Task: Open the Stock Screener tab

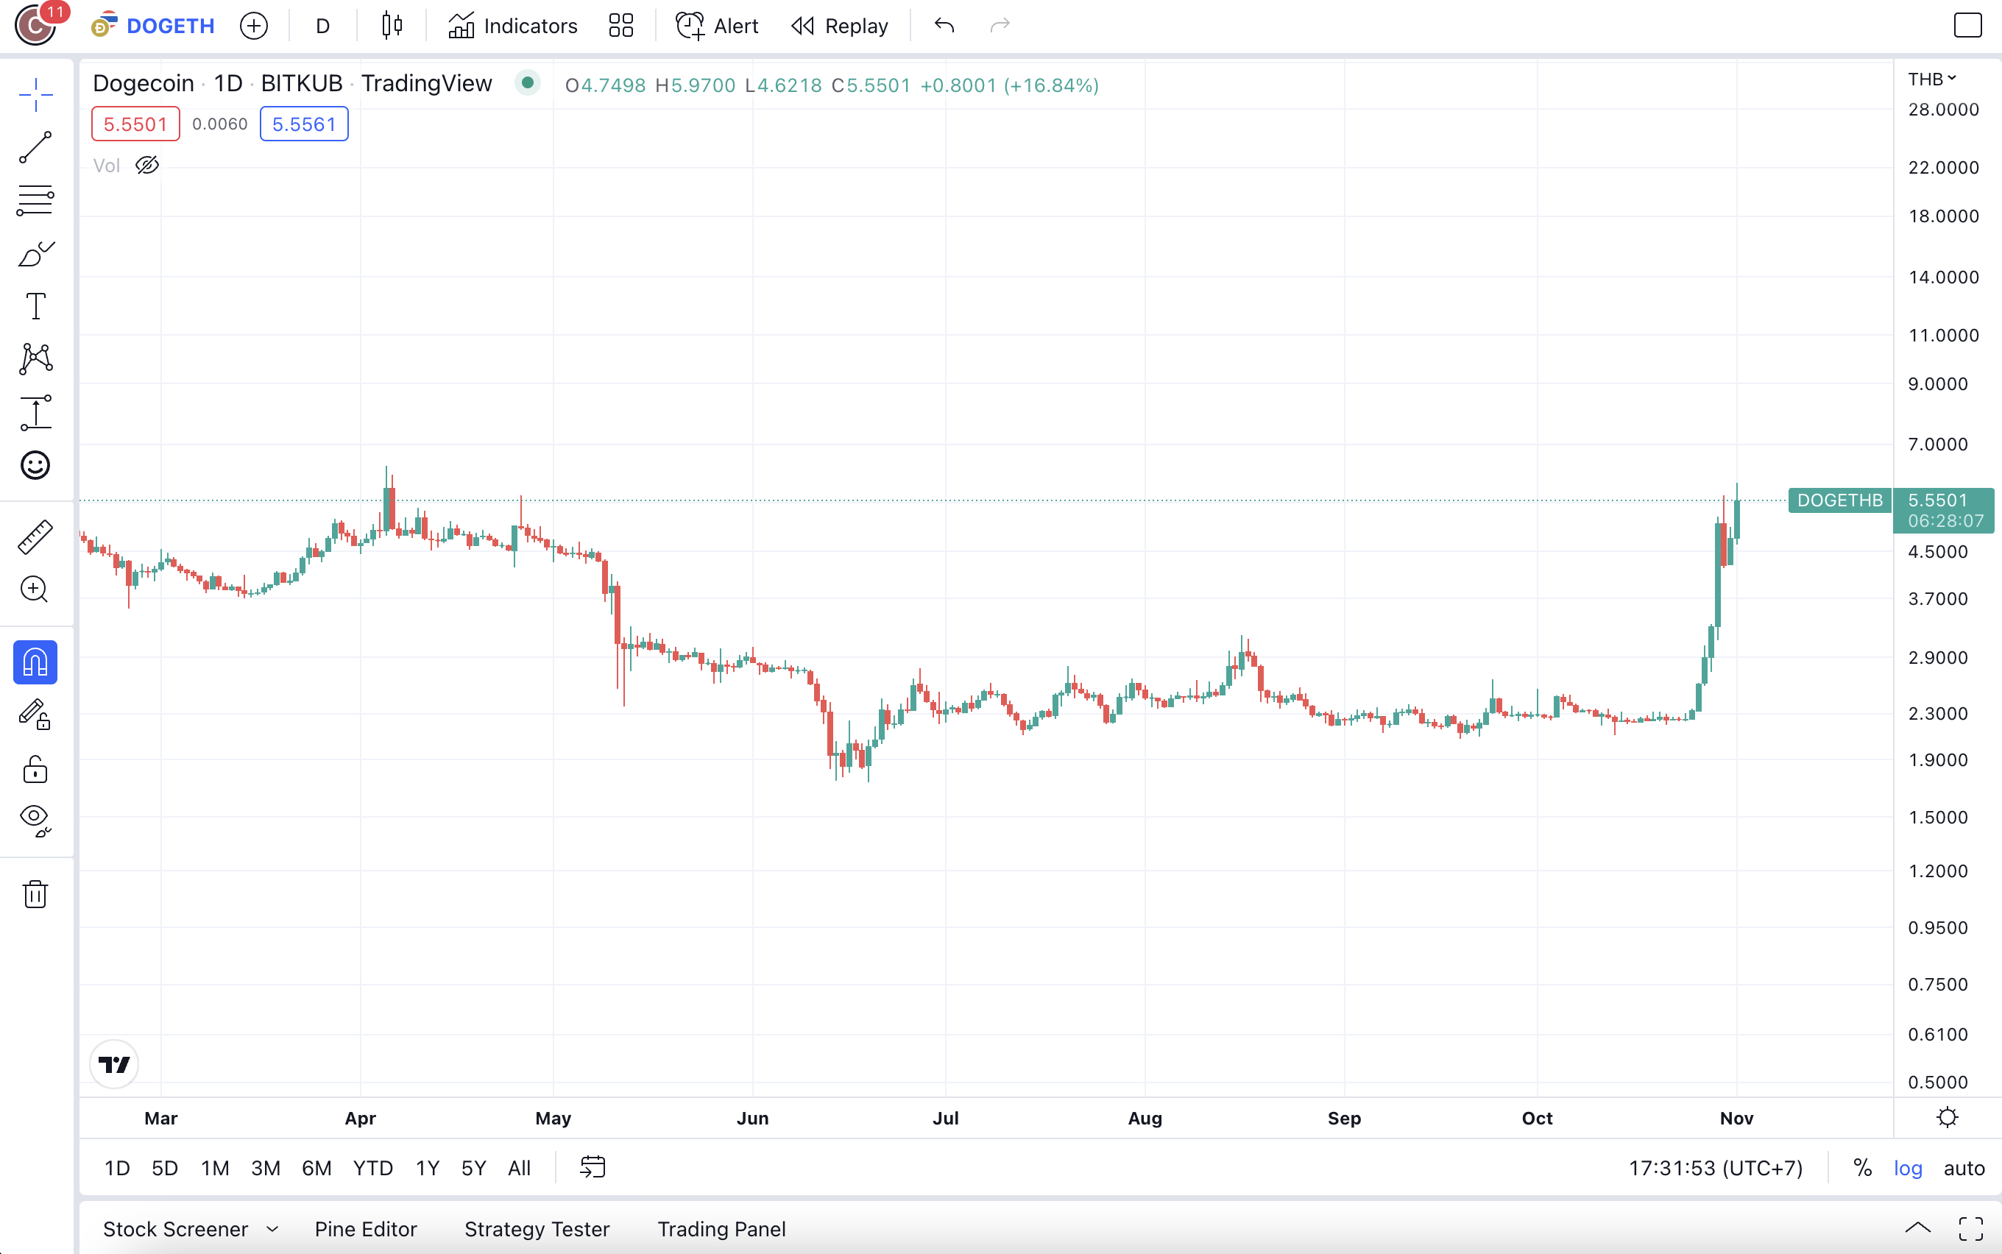Action: point(175,1228)
